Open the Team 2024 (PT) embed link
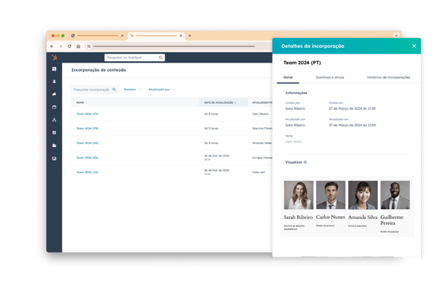This screenshot has width=448, height=292. [x=87, y=114]
